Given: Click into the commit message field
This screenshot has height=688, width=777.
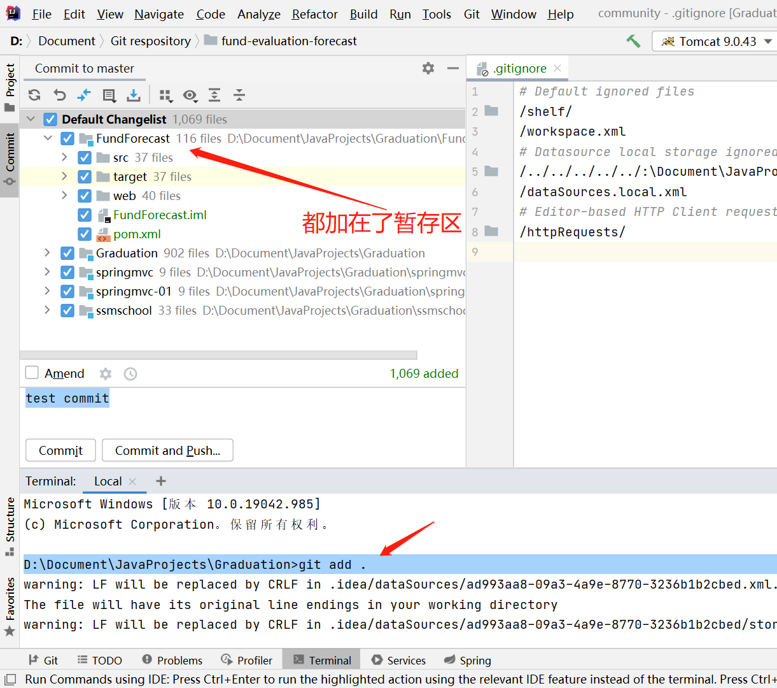Looking at the screenshot, I should click(242, 410).
